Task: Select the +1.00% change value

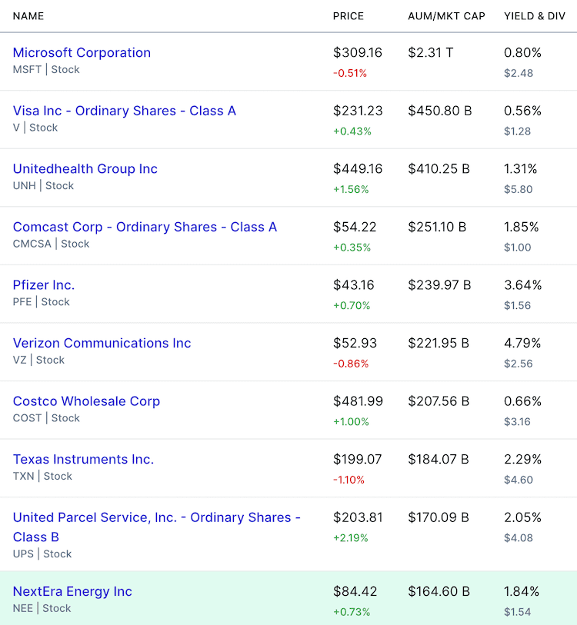Action: click(x=351, y=422)
